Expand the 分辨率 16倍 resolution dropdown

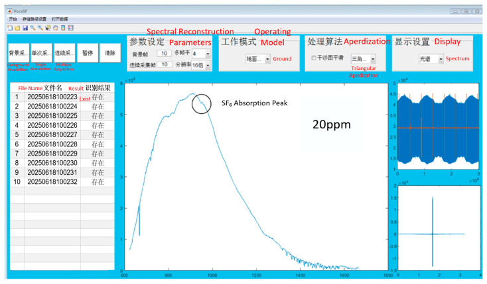click(x=201, y=66)
